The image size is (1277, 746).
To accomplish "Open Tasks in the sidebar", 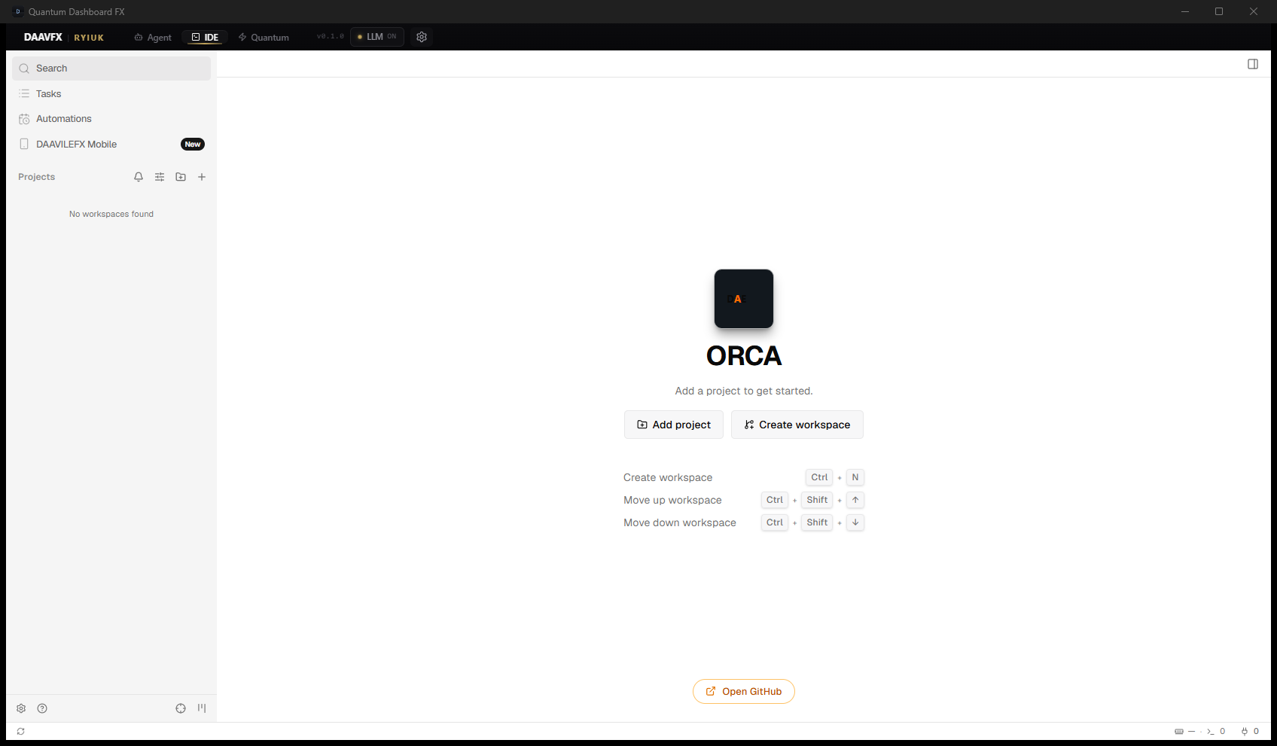I will 111,94.
